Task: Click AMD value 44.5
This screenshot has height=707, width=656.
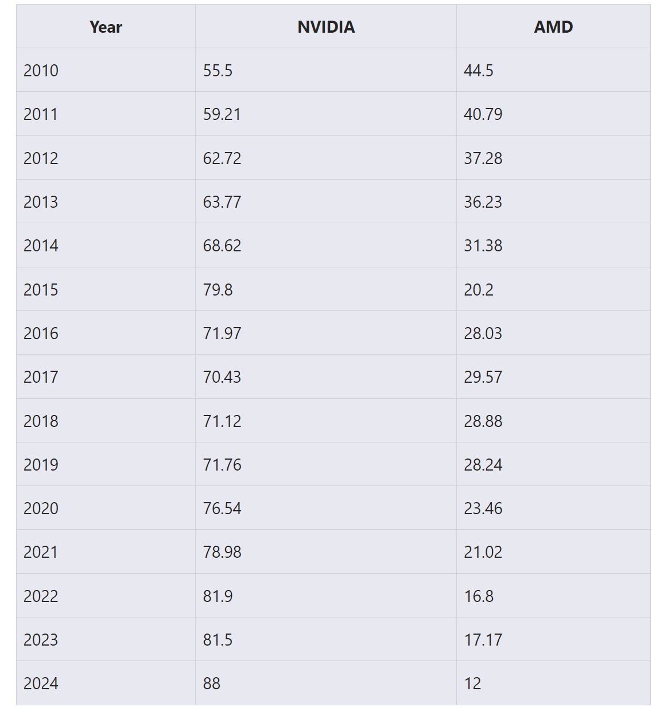Action: (x=478, y=71)
